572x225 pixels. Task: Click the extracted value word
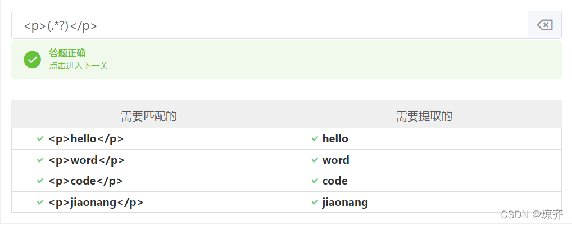click(x=335, y=160)
